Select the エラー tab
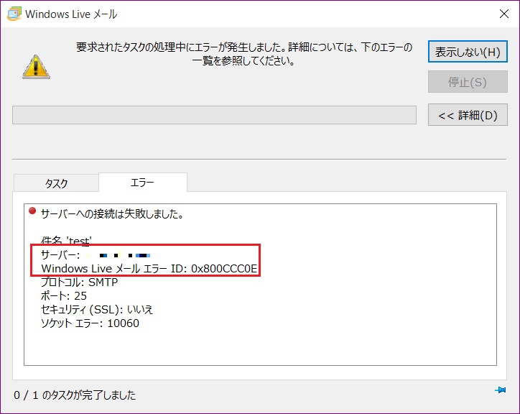 click(142, 183)
